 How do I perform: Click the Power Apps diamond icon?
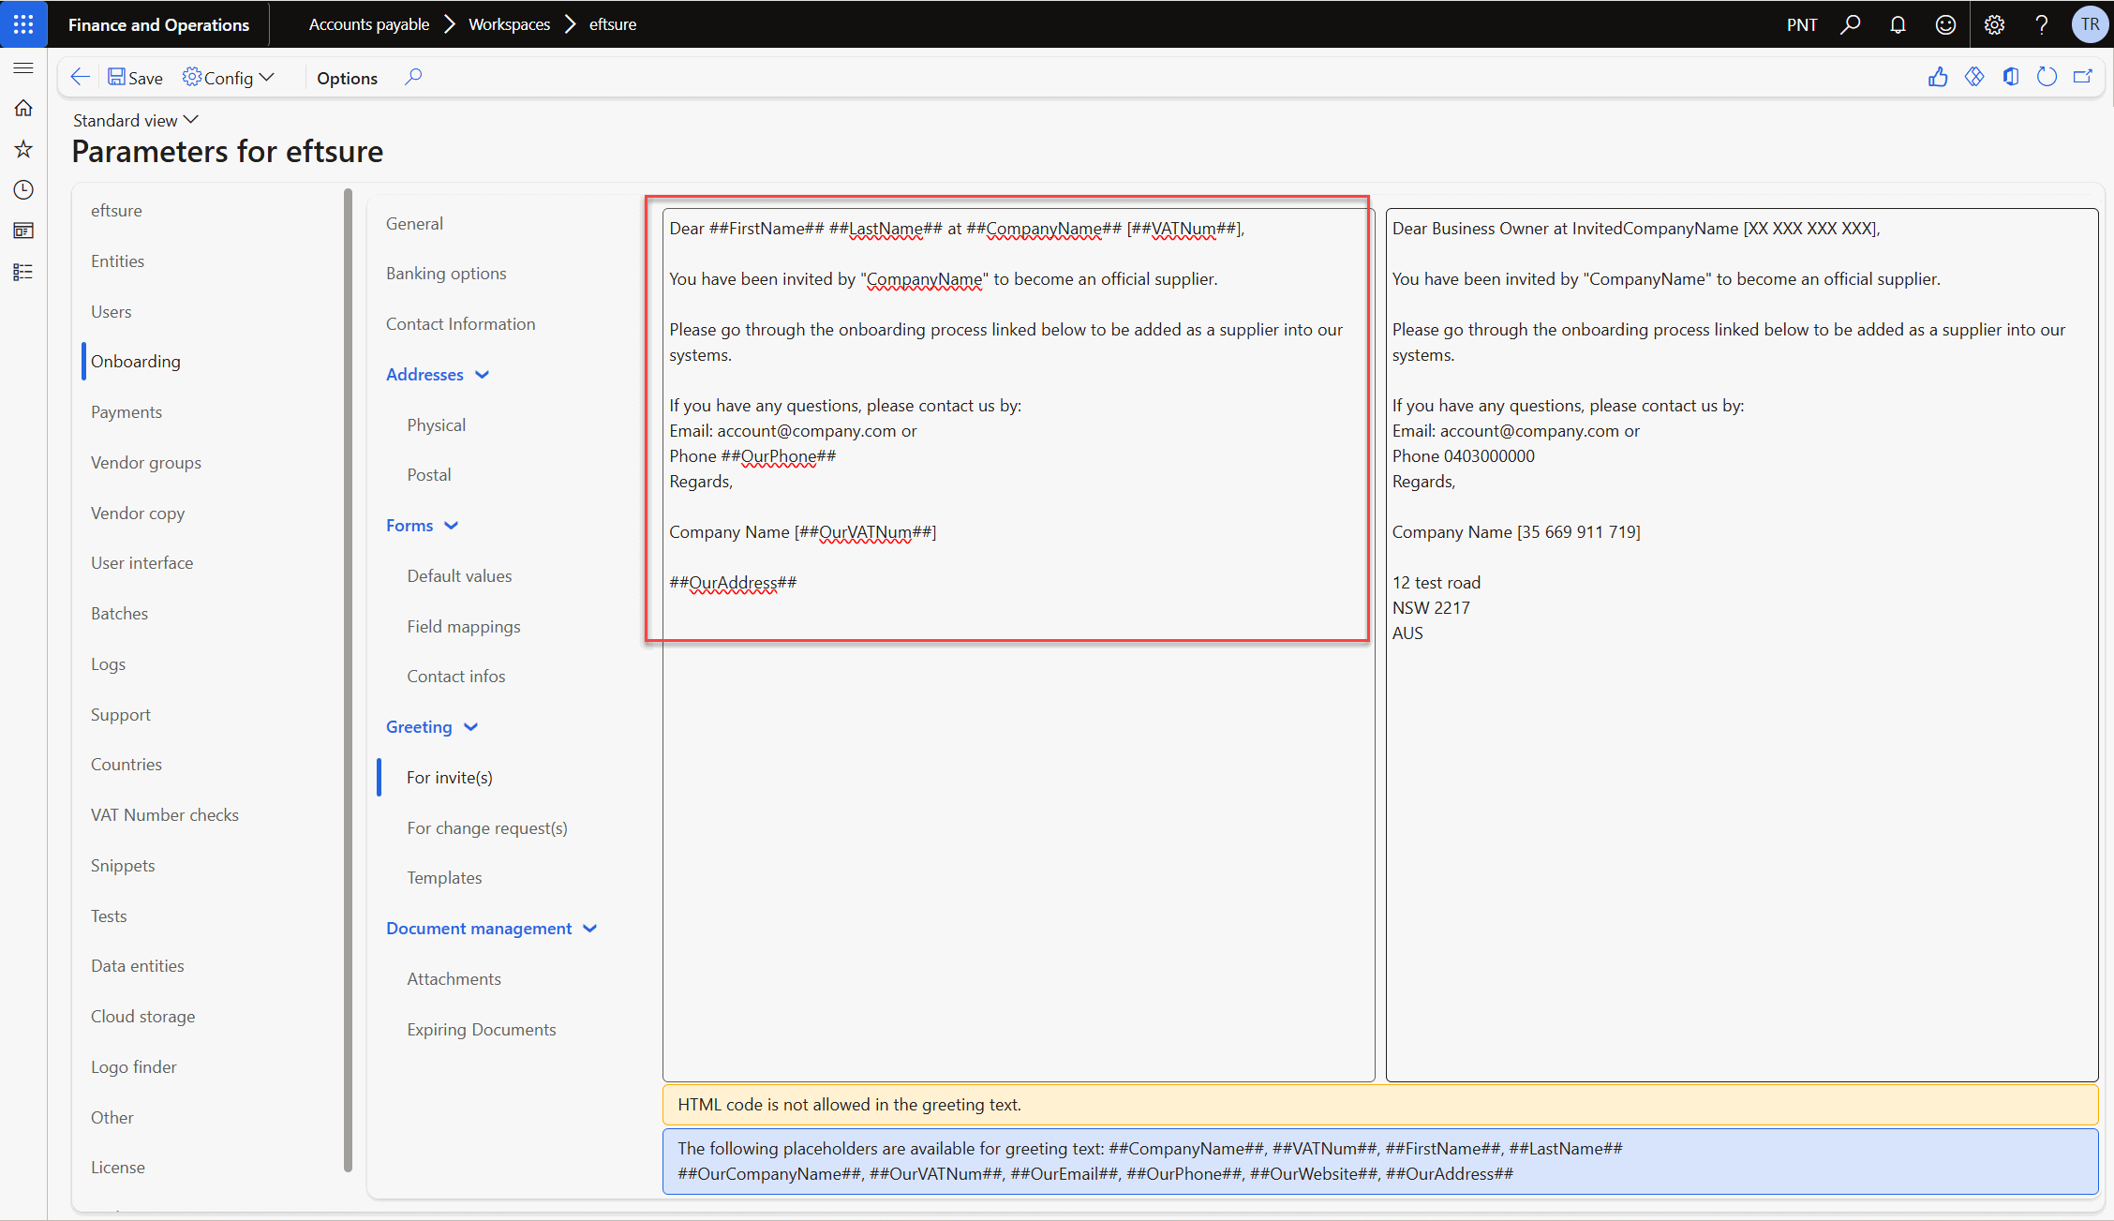point(1974,78)
